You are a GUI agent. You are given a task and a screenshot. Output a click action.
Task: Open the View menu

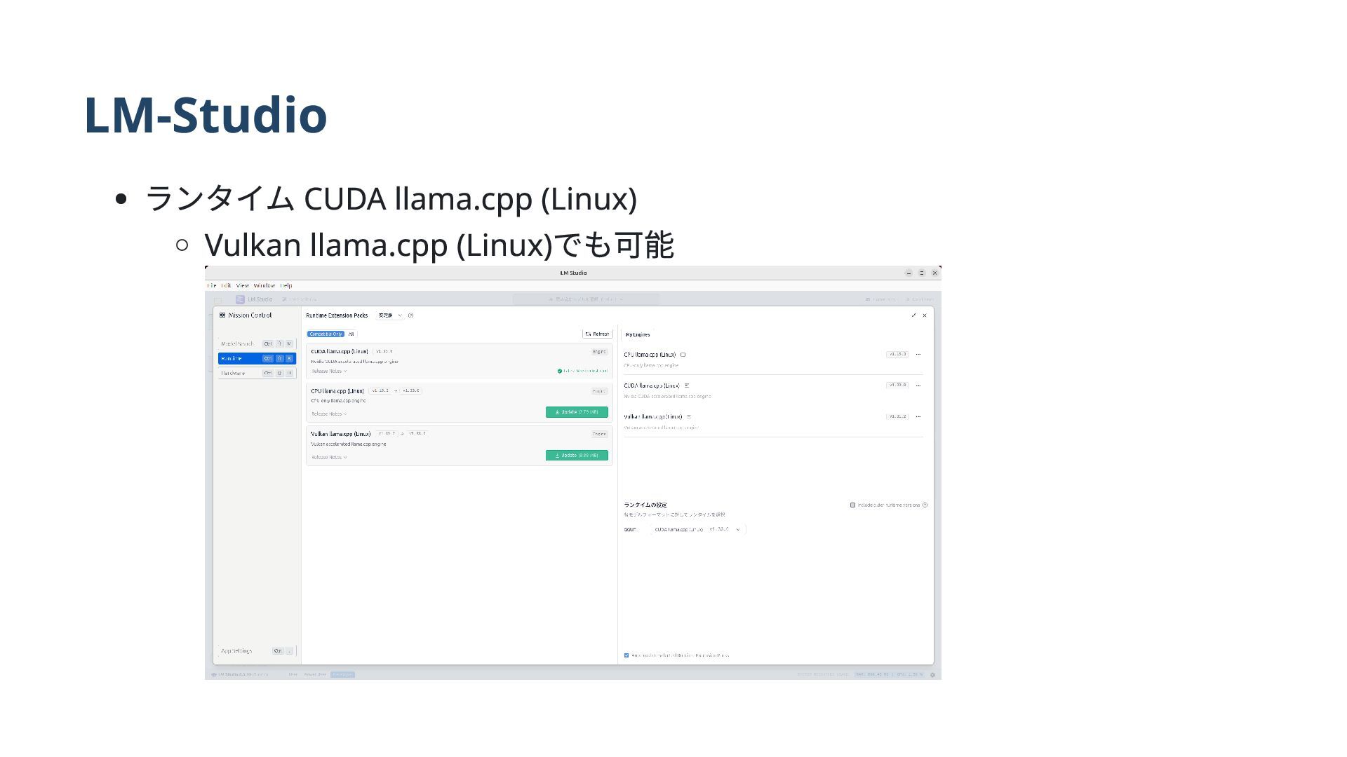click(243, 286)
